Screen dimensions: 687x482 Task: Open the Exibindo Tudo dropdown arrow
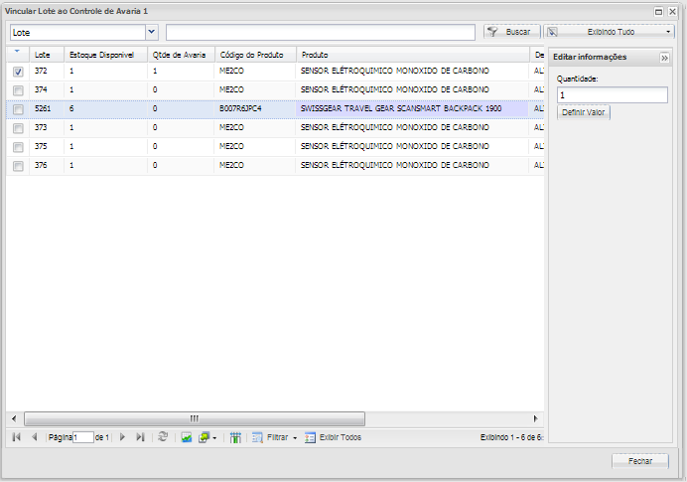pyautogui.click(x=668, y=32)
